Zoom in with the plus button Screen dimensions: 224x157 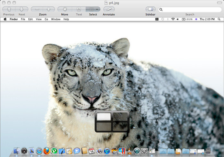[49, 9]
